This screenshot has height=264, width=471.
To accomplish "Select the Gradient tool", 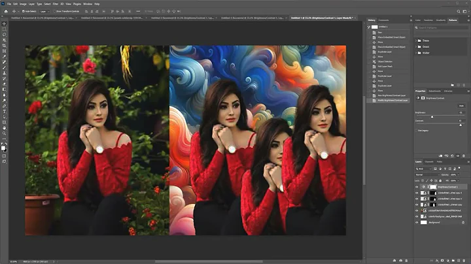I will click(4, 90).
